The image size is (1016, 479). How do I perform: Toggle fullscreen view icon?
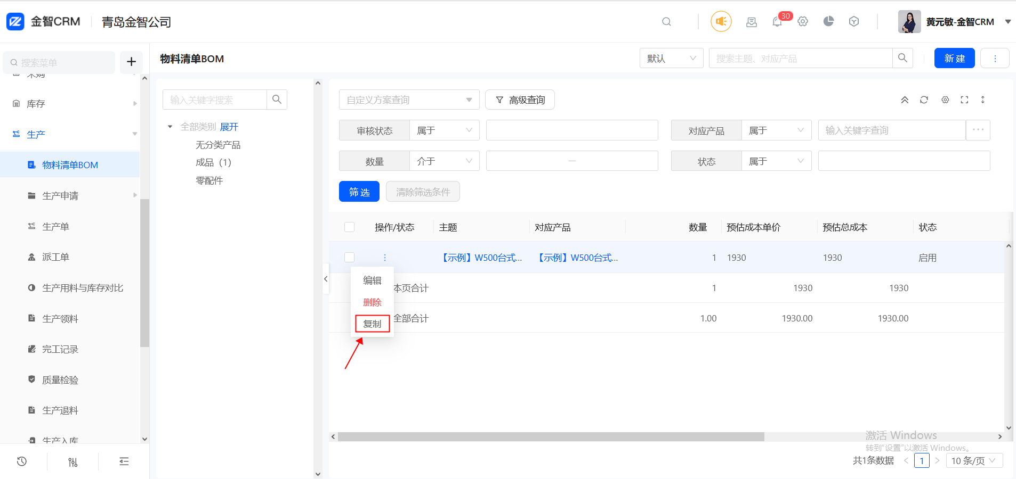click(964, 100)
